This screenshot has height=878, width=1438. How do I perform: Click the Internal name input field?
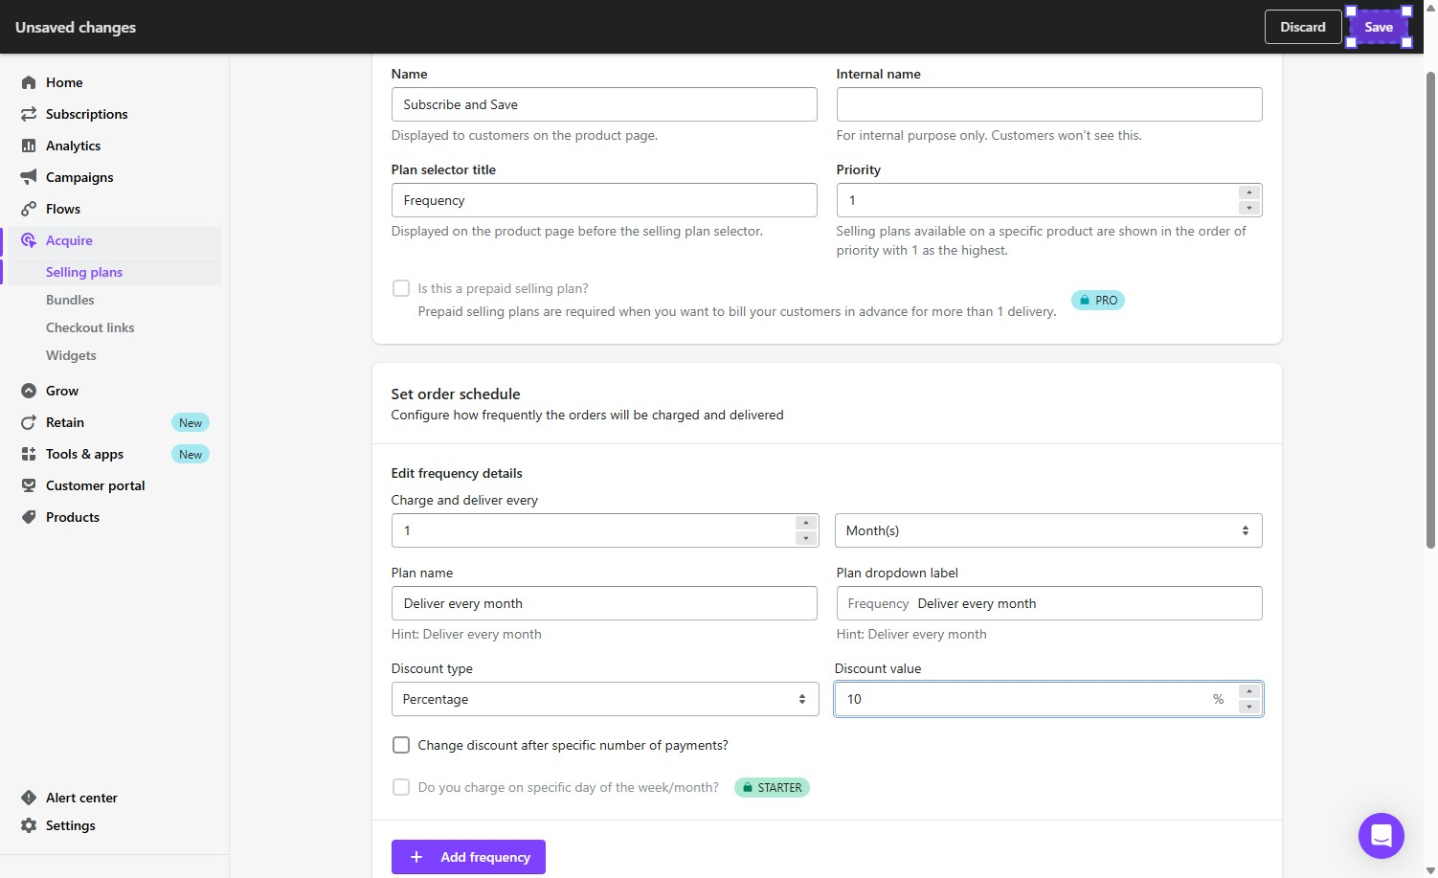pyautogui.click(x=1049, y=104)
